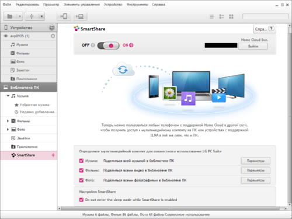Click the help question mark icon
This screenshot has height=219, width=292.
point(272,29)
